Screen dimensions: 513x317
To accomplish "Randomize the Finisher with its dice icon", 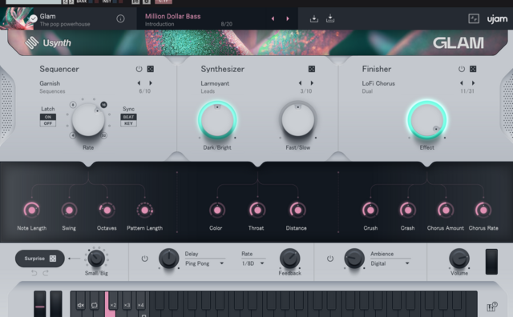I will (473, 69).
